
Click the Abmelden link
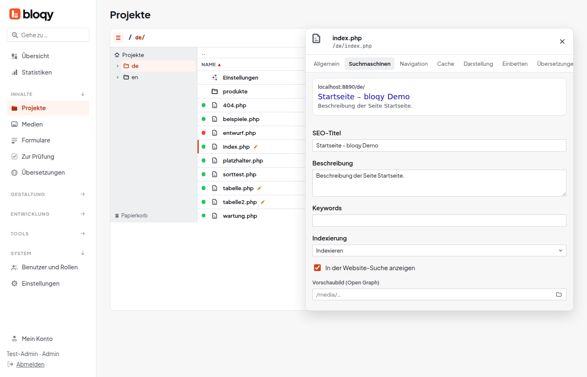30,364
